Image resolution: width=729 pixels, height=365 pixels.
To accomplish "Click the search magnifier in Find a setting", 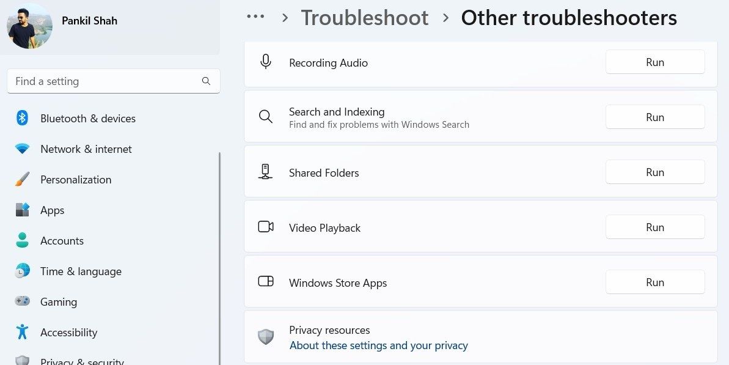I will tap(206, 81).
